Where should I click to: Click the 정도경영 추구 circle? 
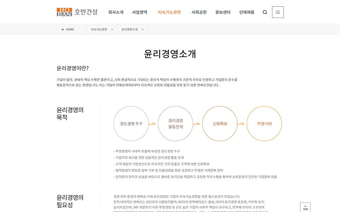(131, 124)
